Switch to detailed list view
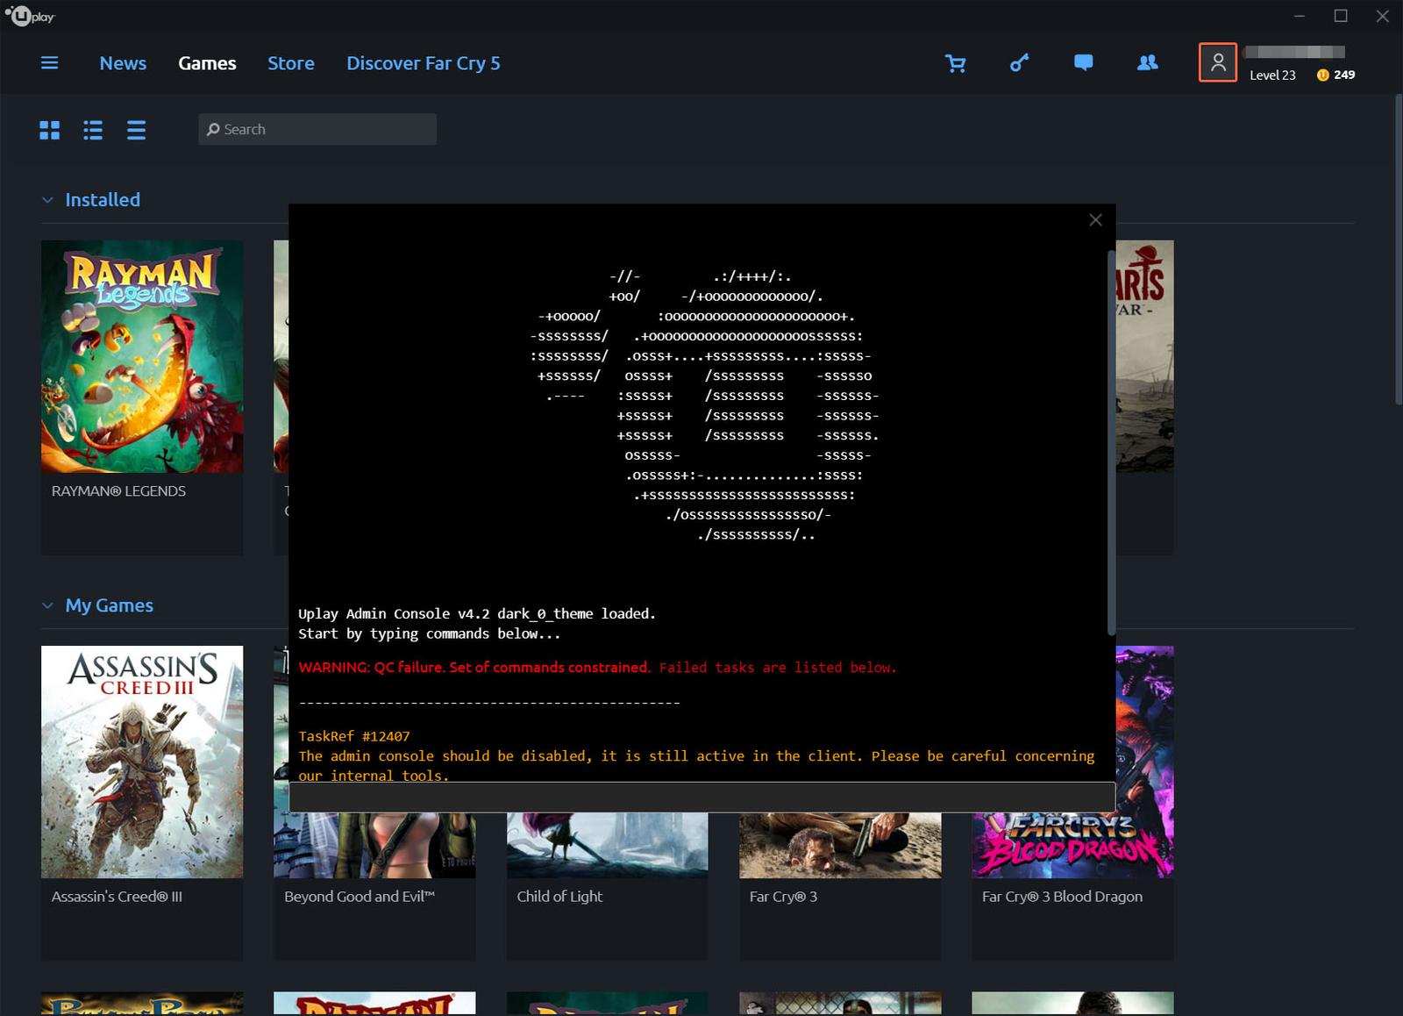The height and width of the screenshot is (1016, 1403). click(x=93, y=130)
